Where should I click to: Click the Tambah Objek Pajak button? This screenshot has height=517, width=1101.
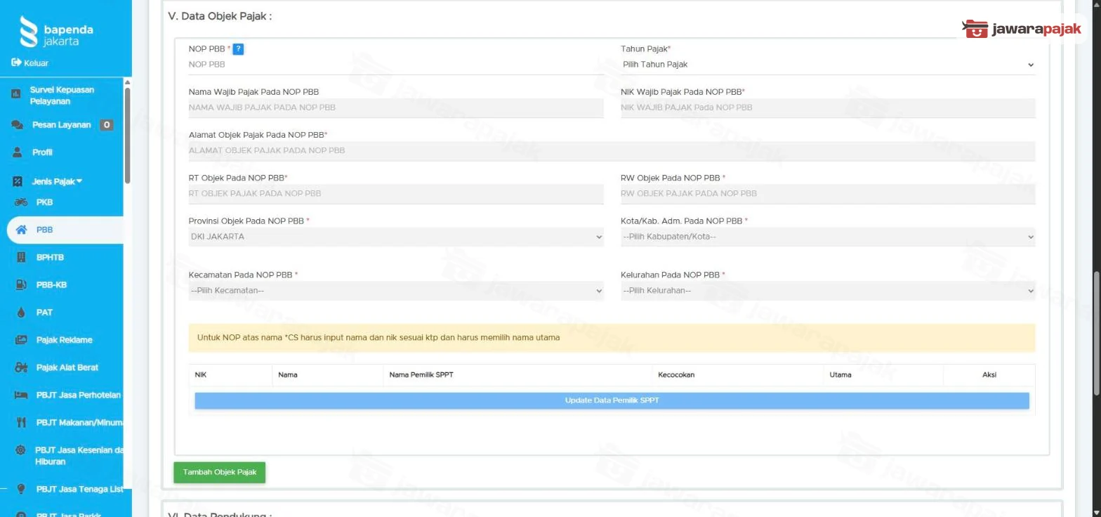tap(220, 473)
